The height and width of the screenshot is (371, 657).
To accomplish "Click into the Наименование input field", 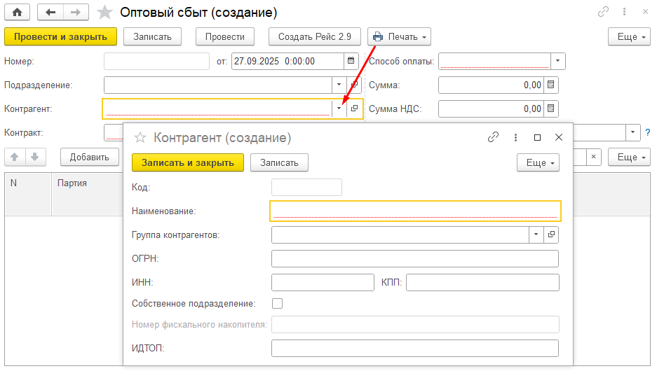I will (414, 211).
